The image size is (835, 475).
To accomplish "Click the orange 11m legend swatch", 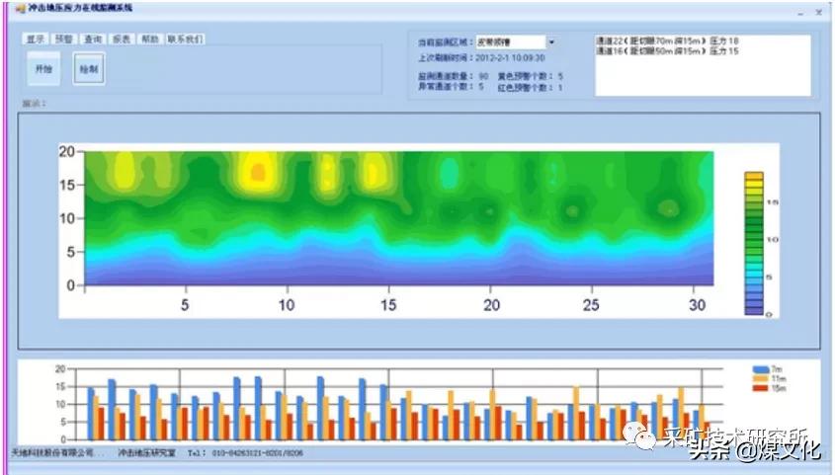I will [760, 378].
